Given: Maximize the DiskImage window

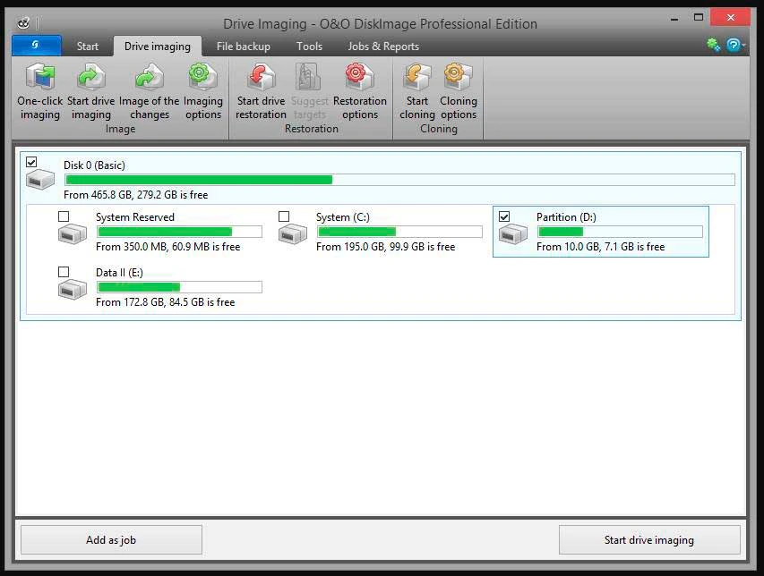Looking at the screenshot, I should (699, 18).
